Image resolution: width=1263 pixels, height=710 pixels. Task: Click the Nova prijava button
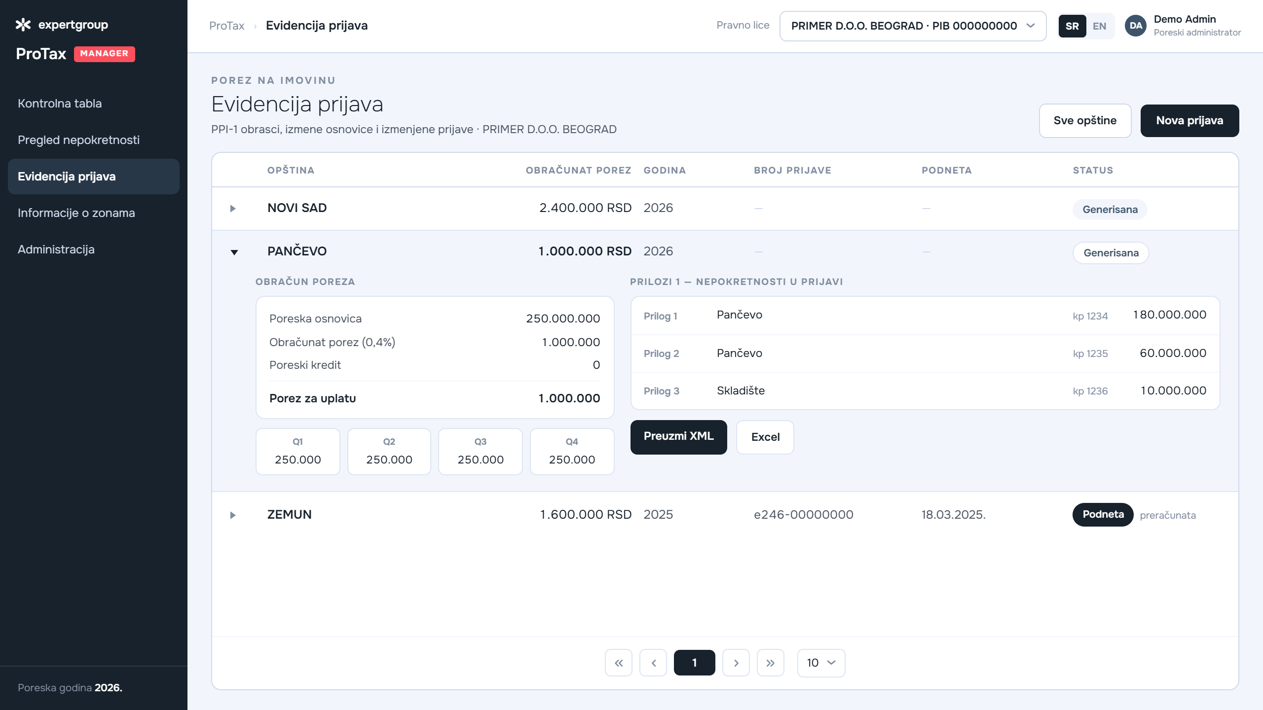1189,121
